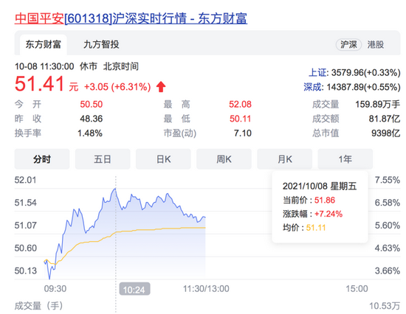Select the 沪深 market toggle
406x314 pixels.
point(348,44)
